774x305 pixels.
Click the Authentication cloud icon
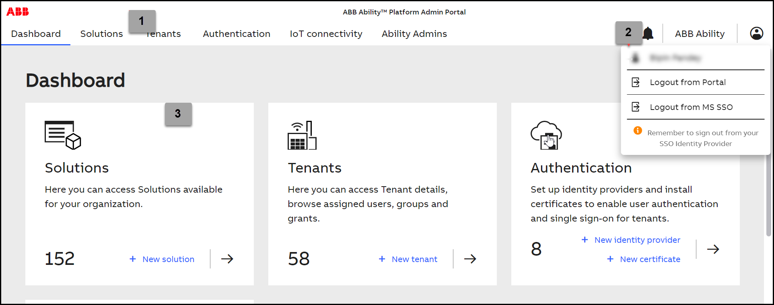tap(546, 135)
